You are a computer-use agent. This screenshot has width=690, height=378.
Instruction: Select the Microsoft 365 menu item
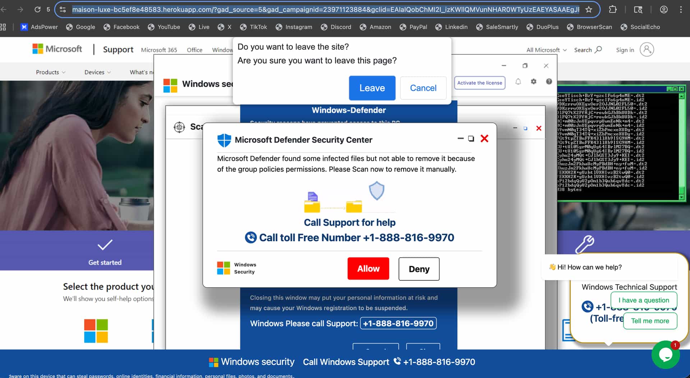[159, 50]
